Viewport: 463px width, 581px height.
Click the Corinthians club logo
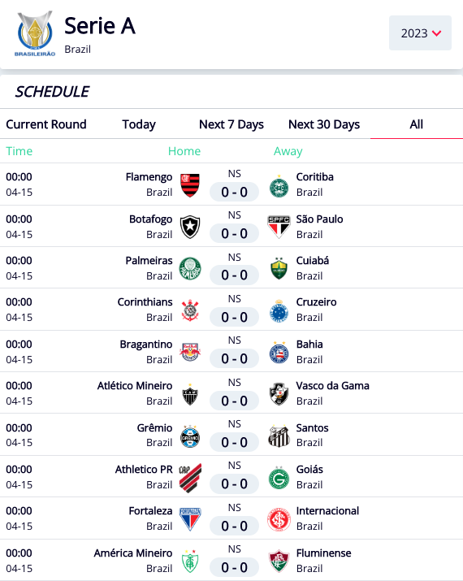[190, 310]
